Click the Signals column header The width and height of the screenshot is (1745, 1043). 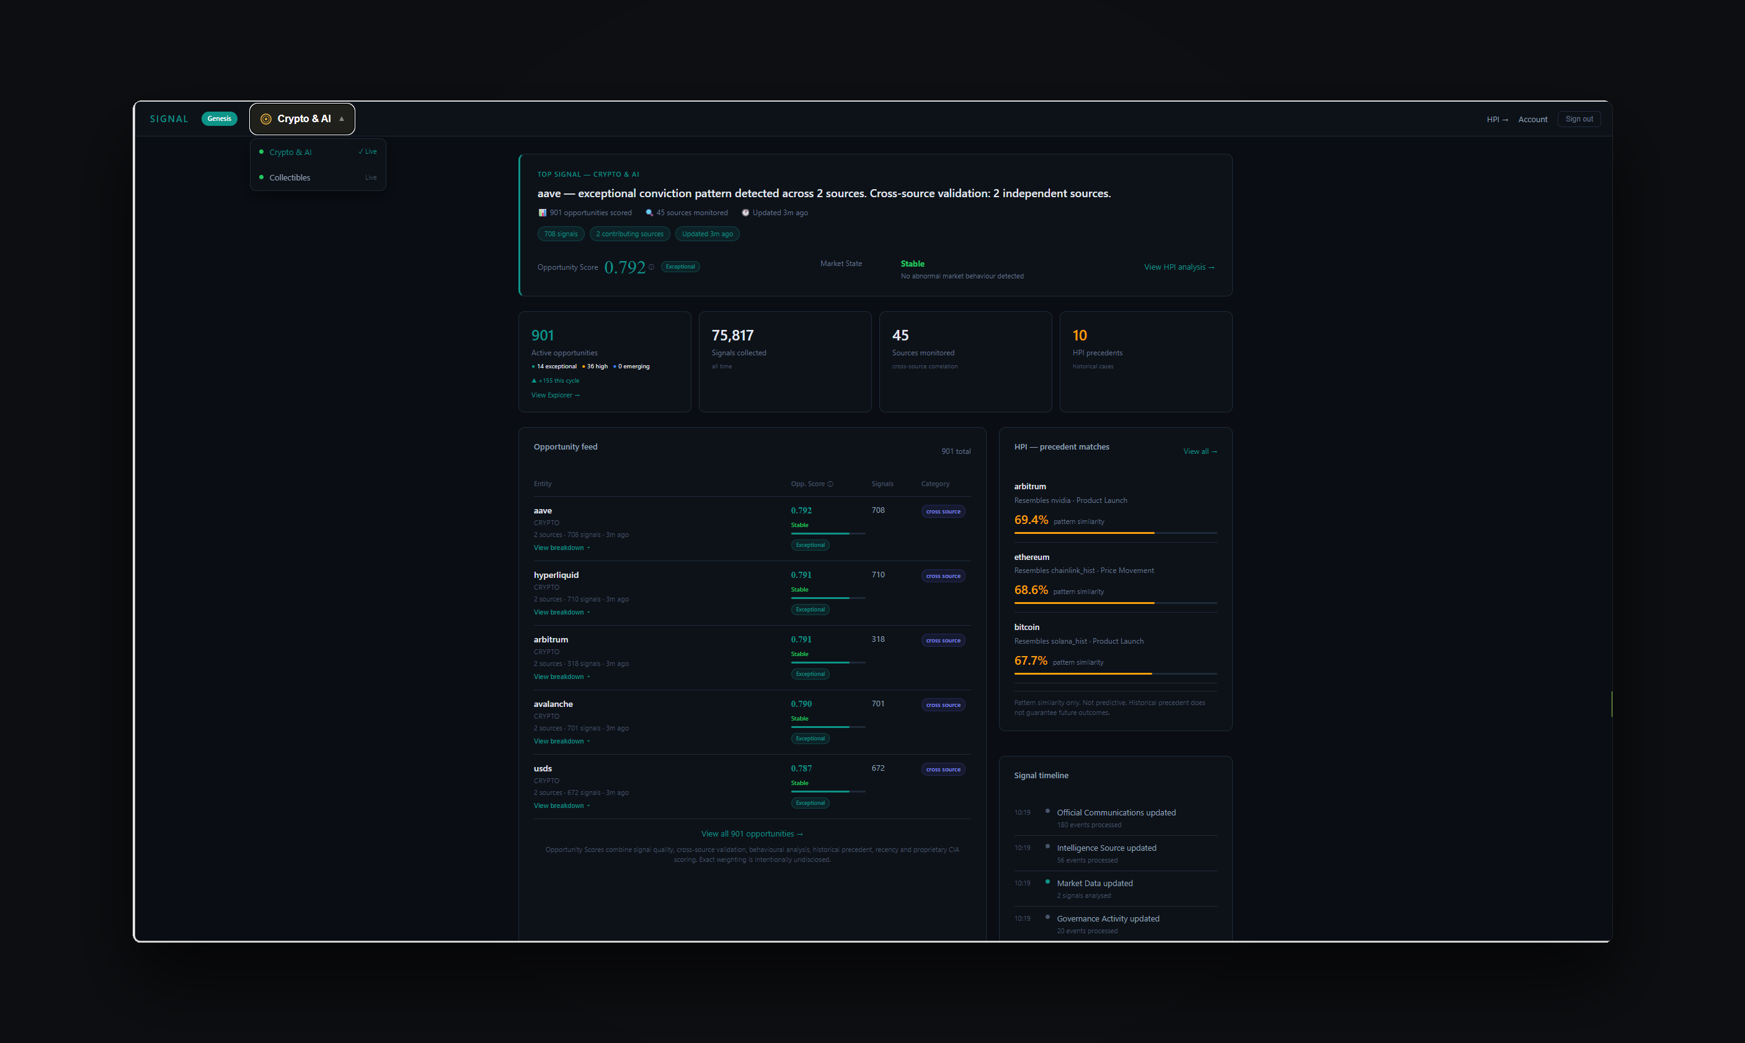tap(882, 484)
